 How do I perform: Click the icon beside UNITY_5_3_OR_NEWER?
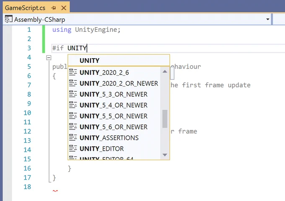tap(73, 94)
